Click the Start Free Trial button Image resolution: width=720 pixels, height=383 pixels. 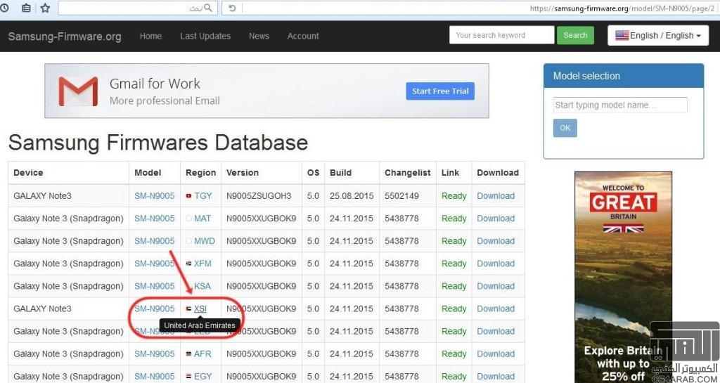[440, 91]
